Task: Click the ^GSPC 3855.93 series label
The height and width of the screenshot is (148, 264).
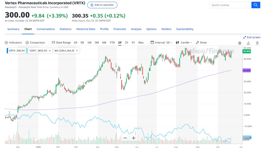Action: click(39, 50)
